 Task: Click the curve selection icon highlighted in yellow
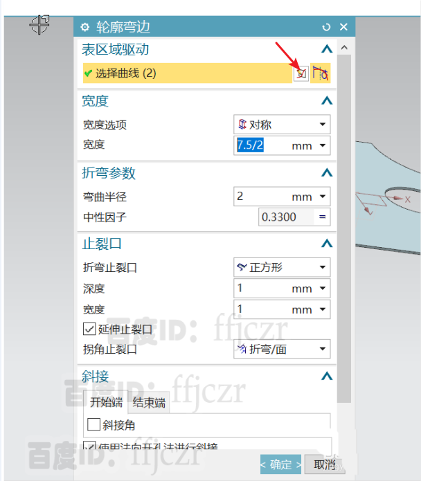(x=321, y=73)
